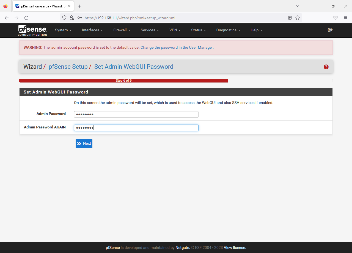The height and width of the screenshot is (253, 352).
Task: Open a new tab with plus icon
Action: tap(80, 6)
